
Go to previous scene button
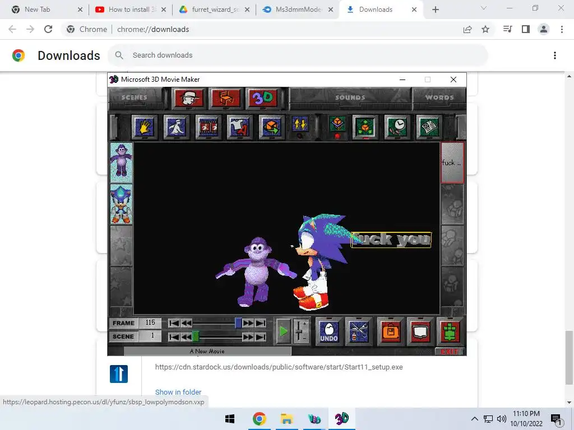click(x=186, y=336)
